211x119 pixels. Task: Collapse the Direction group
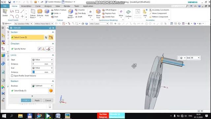[53, 44]
